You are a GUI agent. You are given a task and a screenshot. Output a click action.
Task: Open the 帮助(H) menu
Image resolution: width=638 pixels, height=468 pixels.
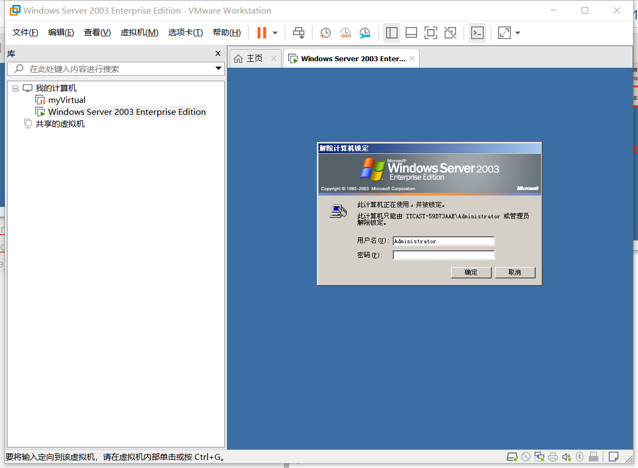tap(226, 32)
